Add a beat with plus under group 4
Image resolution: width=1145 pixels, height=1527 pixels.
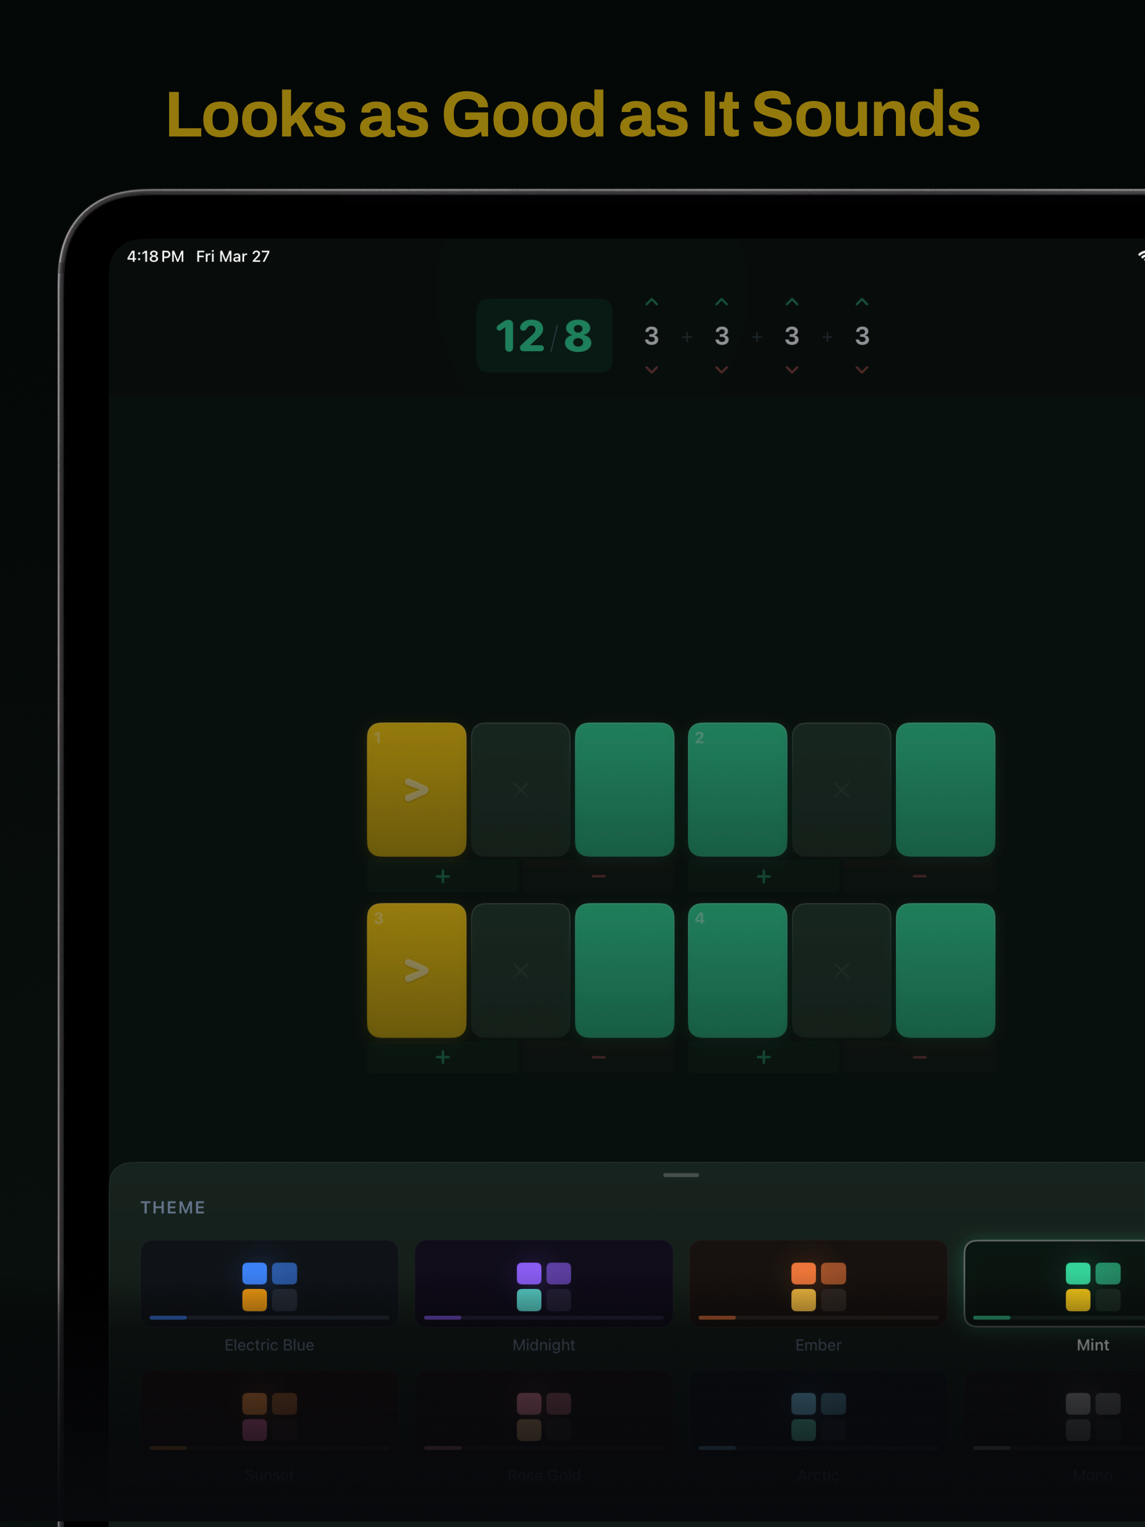763,1057
